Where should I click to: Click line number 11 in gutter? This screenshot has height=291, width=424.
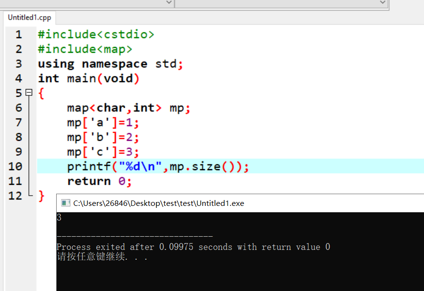click(x=15, y=181)
